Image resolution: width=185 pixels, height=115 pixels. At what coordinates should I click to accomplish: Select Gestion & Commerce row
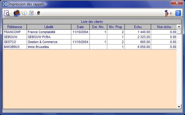[x=90, y=42]
